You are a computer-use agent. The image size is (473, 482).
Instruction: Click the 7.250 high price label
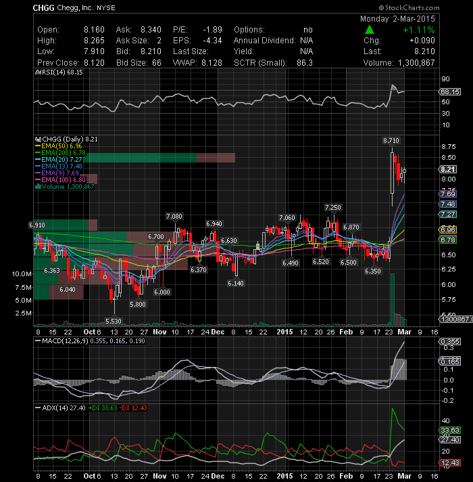click(x=333, y=208)
